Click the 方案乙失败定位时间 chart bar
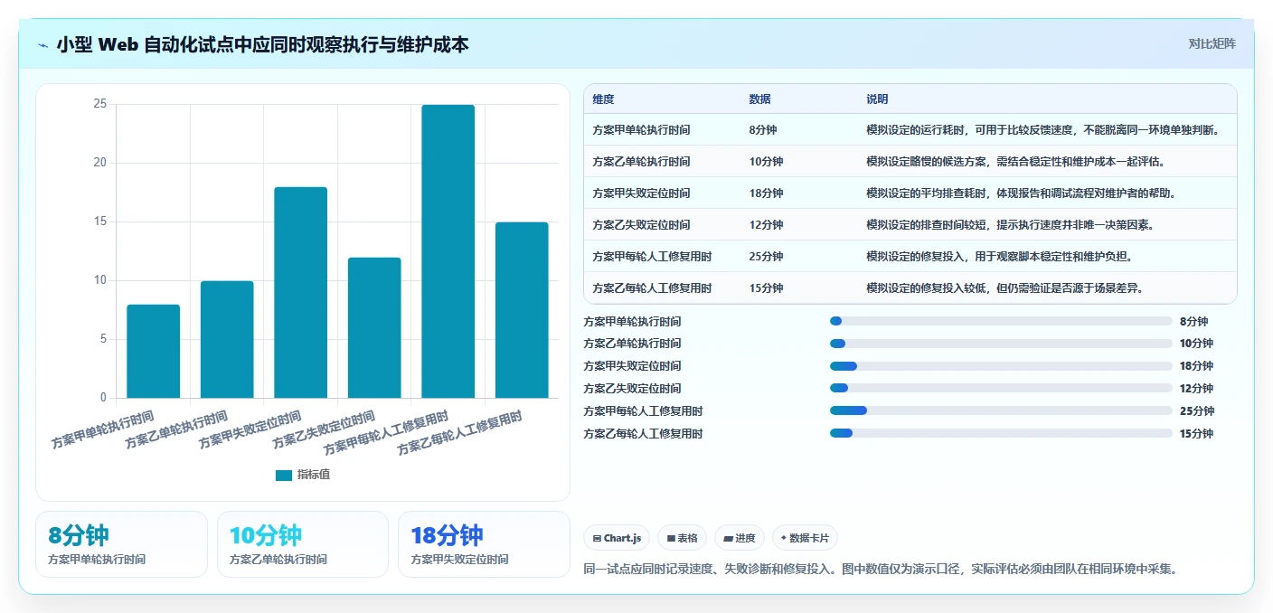1273x613 pixels. tap(374, 327)
